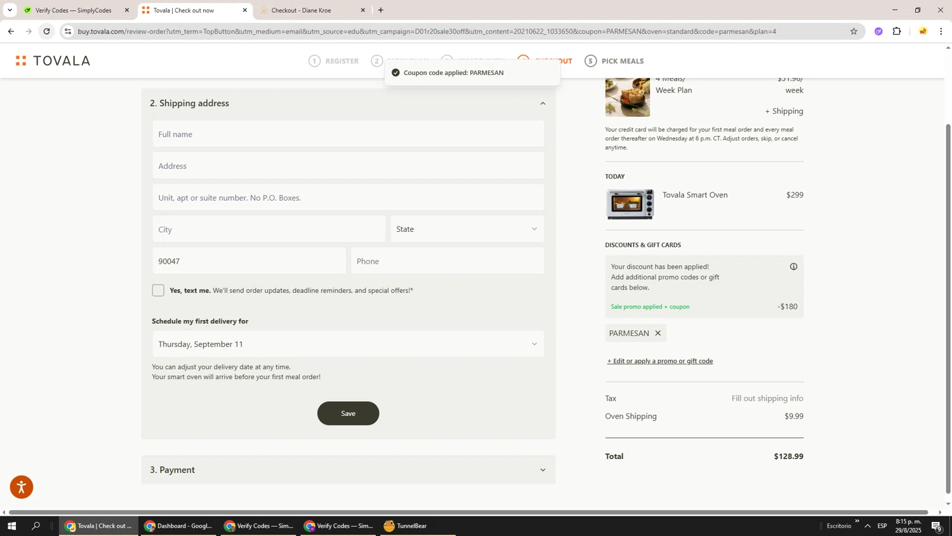Open a new browser tab
This screenshot has height=536, width=952.
coord(381,10)
